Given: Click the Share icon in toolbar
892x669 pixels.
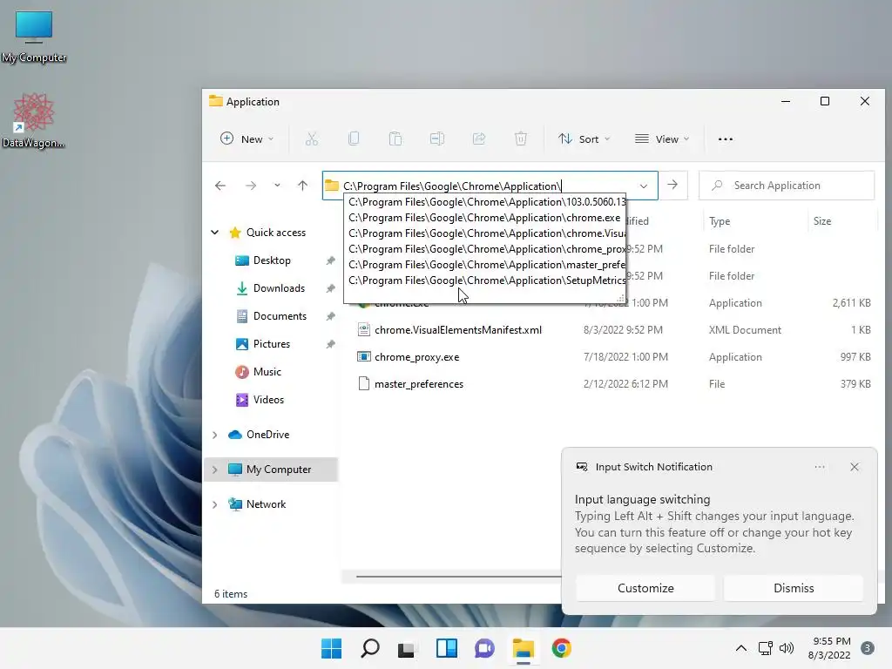Looking at the screenshot, I should [479, 139].
